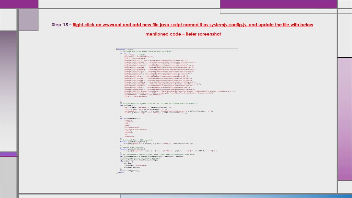Click the 'platform-browser-dynamic' entry

(x=136, y=129)
